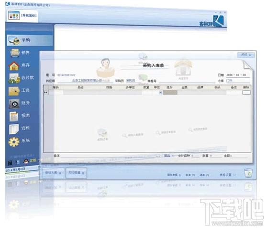
Task: Click the recycle bin icon in dialog footer
Action: pyautogui.click(x=248, y=173)
